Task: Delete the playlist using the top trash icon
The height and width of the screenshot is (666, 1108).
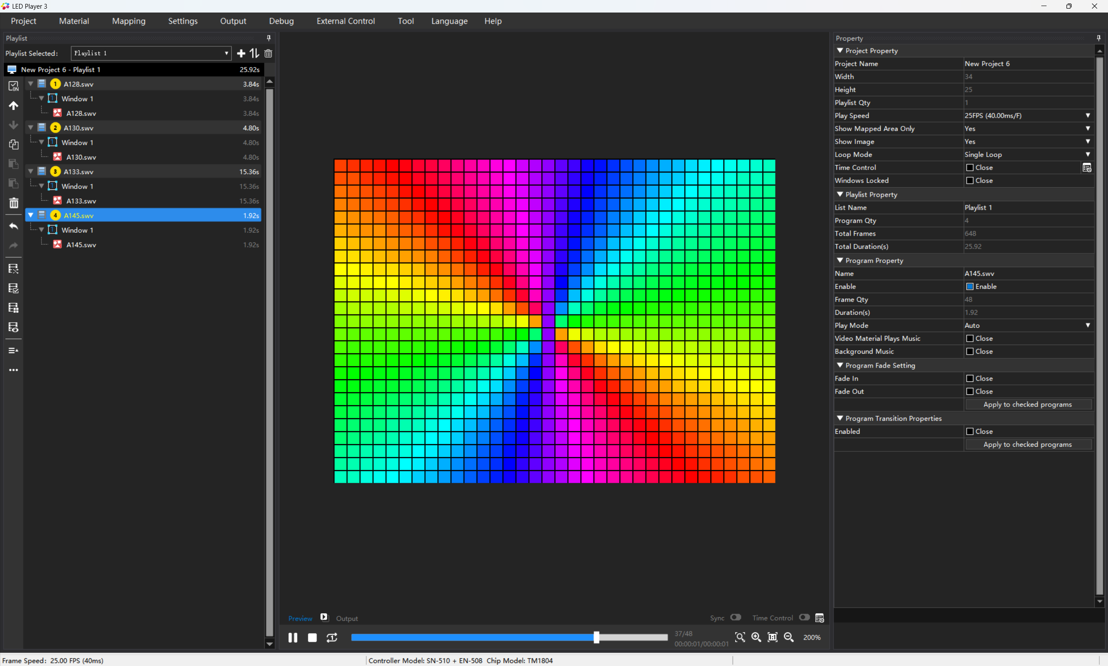Action: 268,53
